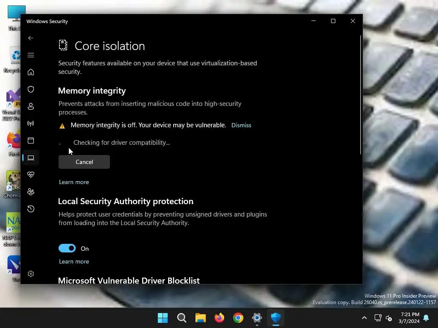The width and height of the screenshot is (438, 328).
Task: Open the notification bell
Action: [426, 318]
